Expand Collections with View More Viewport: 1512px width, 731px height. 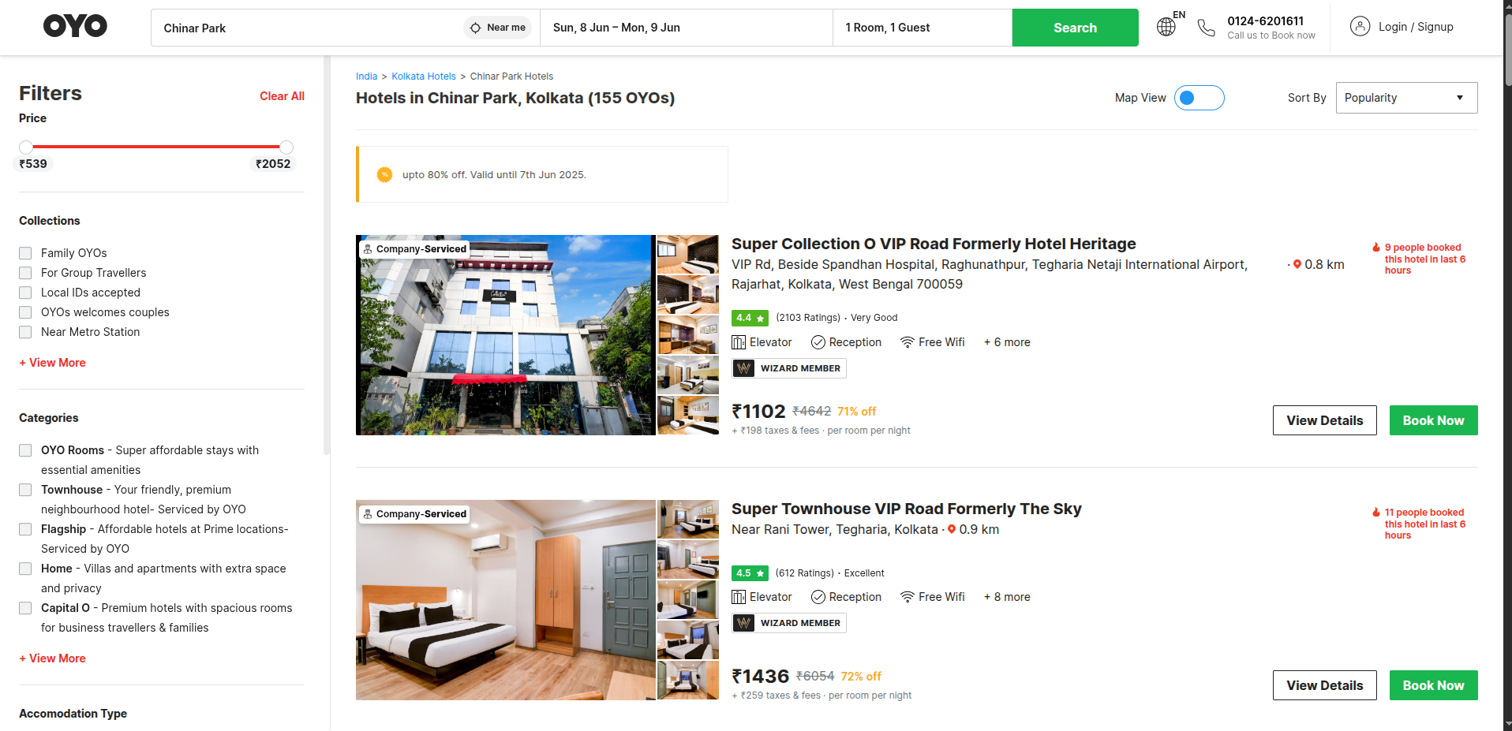[52, 363]
